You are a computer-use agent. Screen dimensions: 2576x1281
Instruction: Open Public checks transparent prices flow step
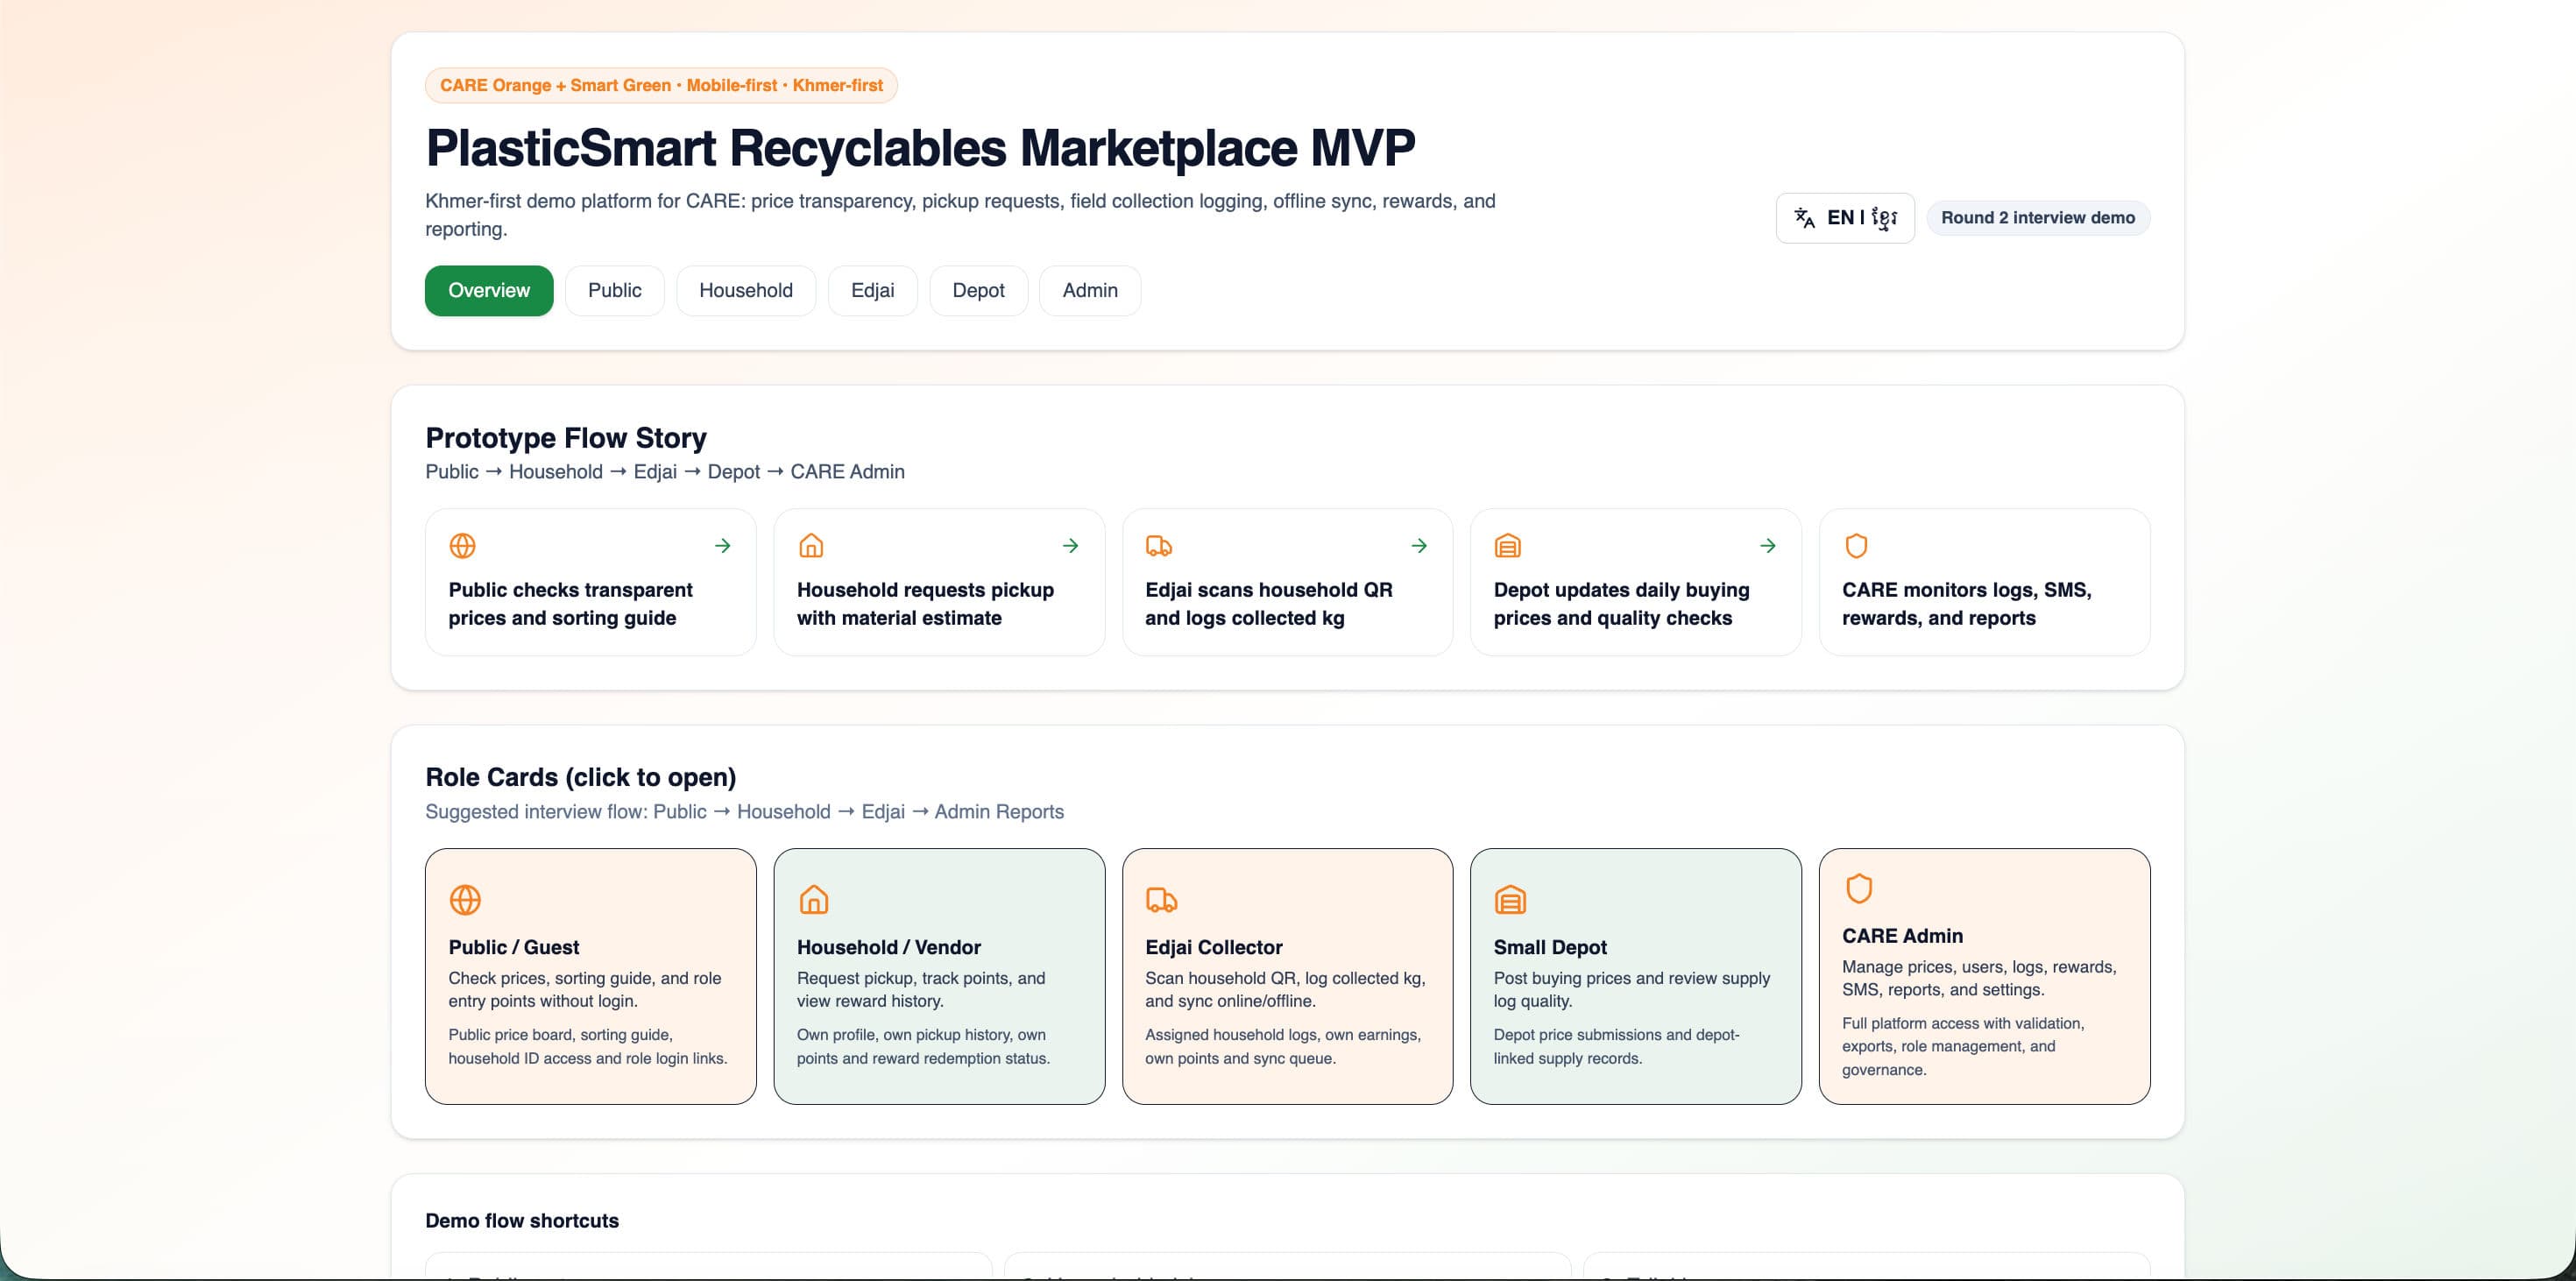pos(591,582)
